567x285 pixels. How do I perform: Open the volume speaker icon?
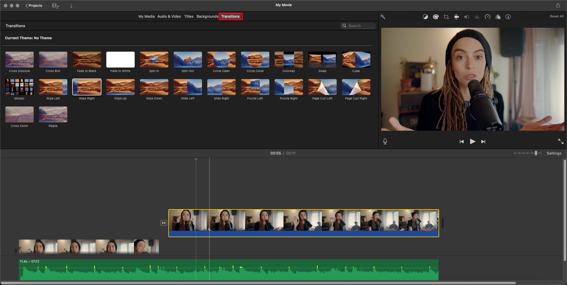tap(466, 17)
